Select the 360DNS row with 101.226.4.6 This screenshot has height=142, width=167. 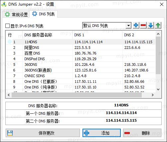pyautogui.click(x=81, y=65)
